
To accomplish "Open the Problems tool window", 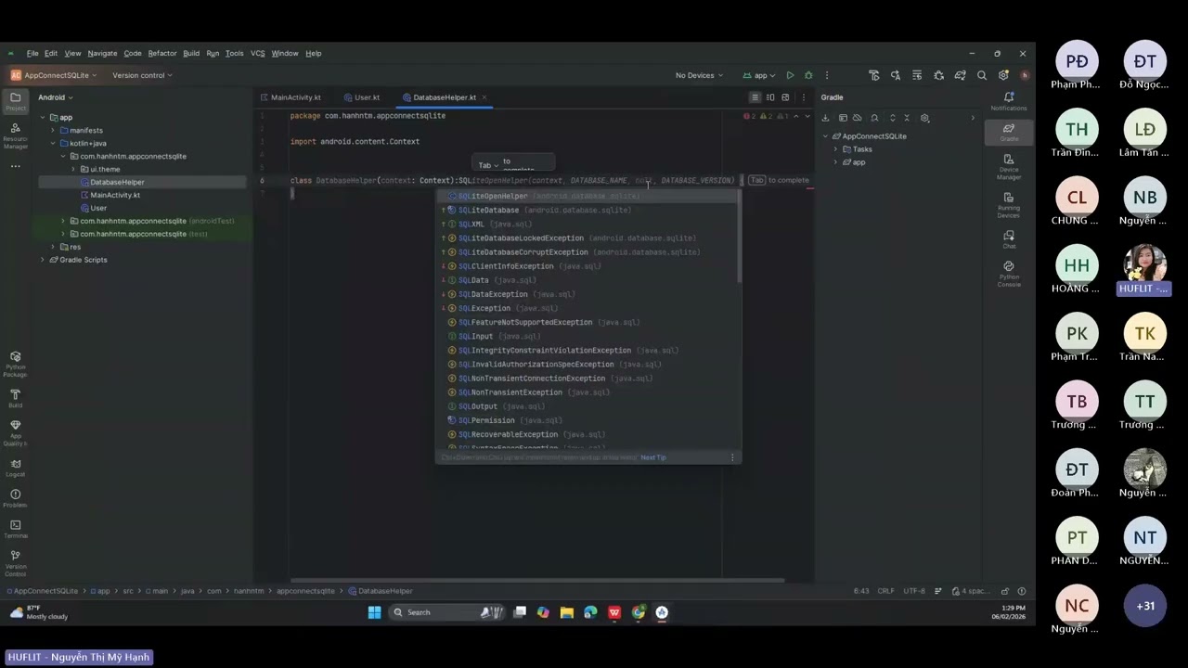I will 15,498.
